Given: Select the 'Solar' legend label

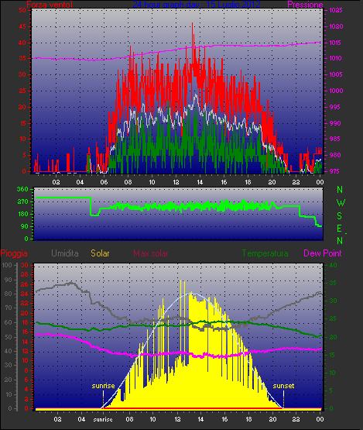Looking at the screenshot, I should [100, 253].
